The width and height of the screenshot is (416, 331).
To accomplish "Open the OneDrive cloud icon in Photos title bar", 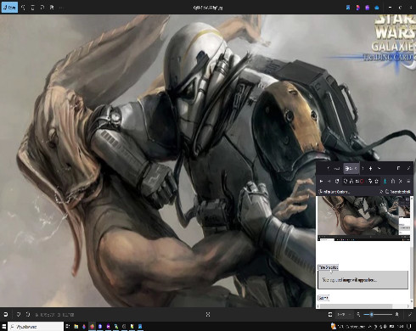I will (377, 8).
